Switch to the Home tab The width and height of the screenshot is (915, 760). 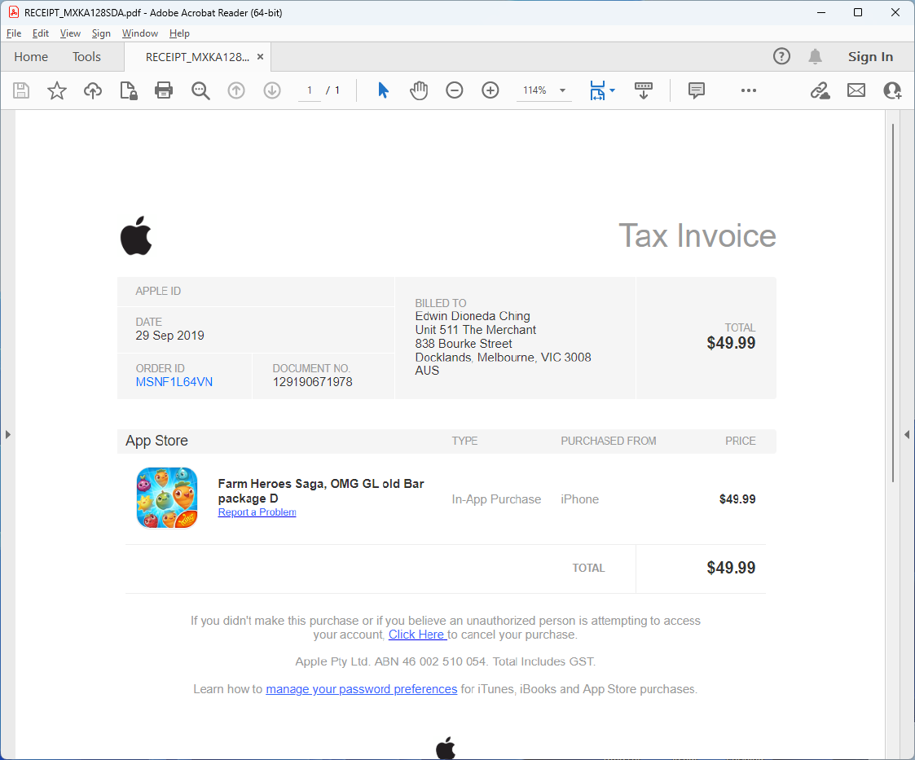coord(31,56)
